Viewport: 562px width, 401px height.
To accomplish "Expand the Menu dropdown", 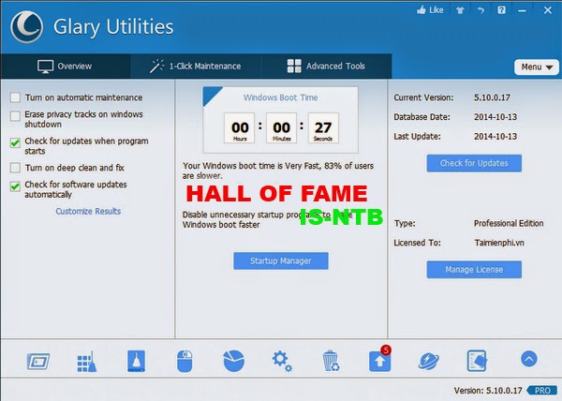I will pos(537,67).
